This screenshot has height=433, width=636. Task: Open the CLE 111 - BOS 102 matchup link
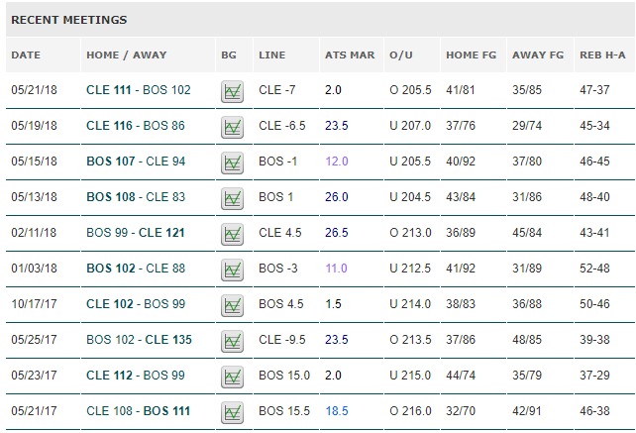139,90
